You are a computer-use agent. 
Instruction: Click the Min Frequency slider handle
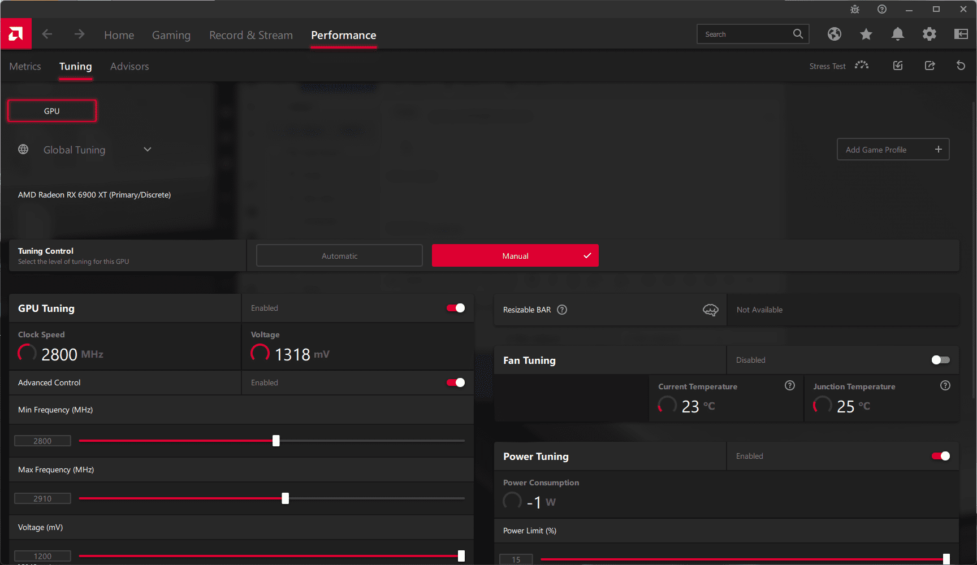pos(276,441)
